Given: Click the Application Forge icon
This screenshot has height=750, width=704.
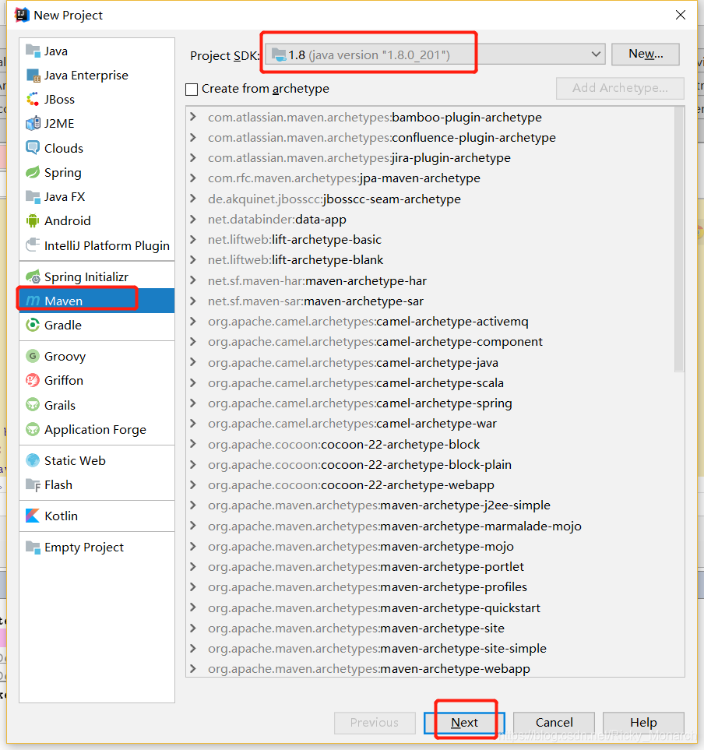Looking at the screenshot, I should coord(33,429).
